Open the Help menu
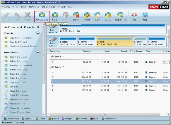The height and width of the screenshot is (125, 171). 71,7
